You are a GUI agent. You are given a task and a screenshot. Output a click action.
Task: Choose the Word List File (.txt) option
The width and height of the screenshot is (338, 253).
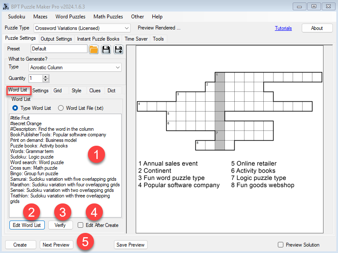click(x=61, y=108)
